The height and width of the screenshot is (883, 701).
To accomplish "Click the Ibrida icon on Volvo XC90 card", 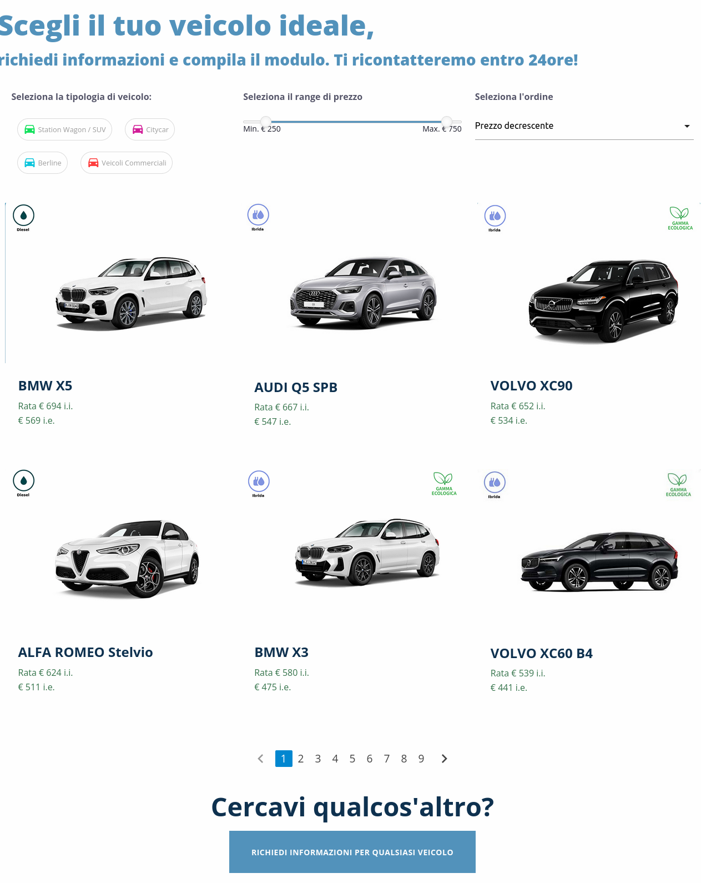I will [495, 218].
